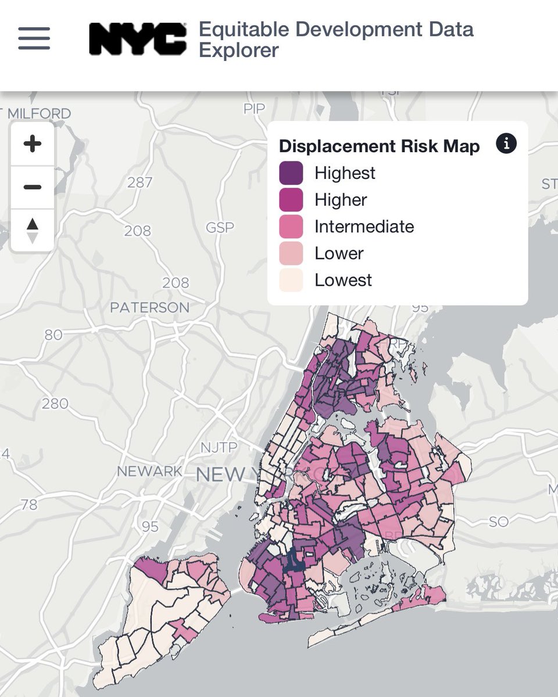
Task: Toggle the Lower risk legend entry
Action: [x=339, y=253]
